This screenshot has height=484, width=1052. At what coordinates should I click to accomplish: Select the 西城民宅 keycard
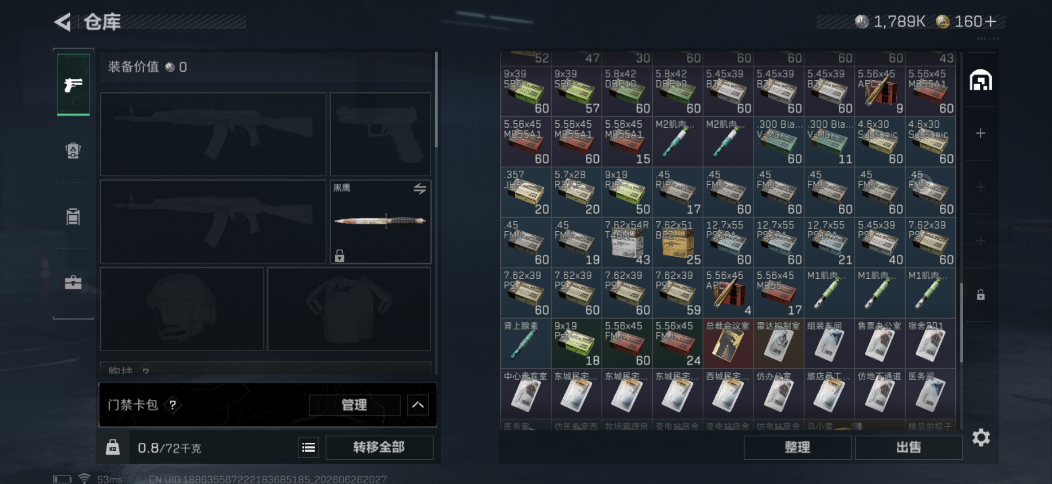point(728,394)
